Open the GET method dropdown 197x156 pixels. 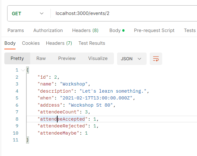(28, 14)
